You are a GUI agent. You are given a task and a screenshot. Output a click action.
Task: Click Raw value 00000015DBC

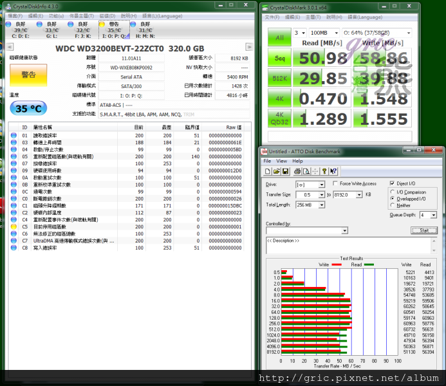(225, 205)
